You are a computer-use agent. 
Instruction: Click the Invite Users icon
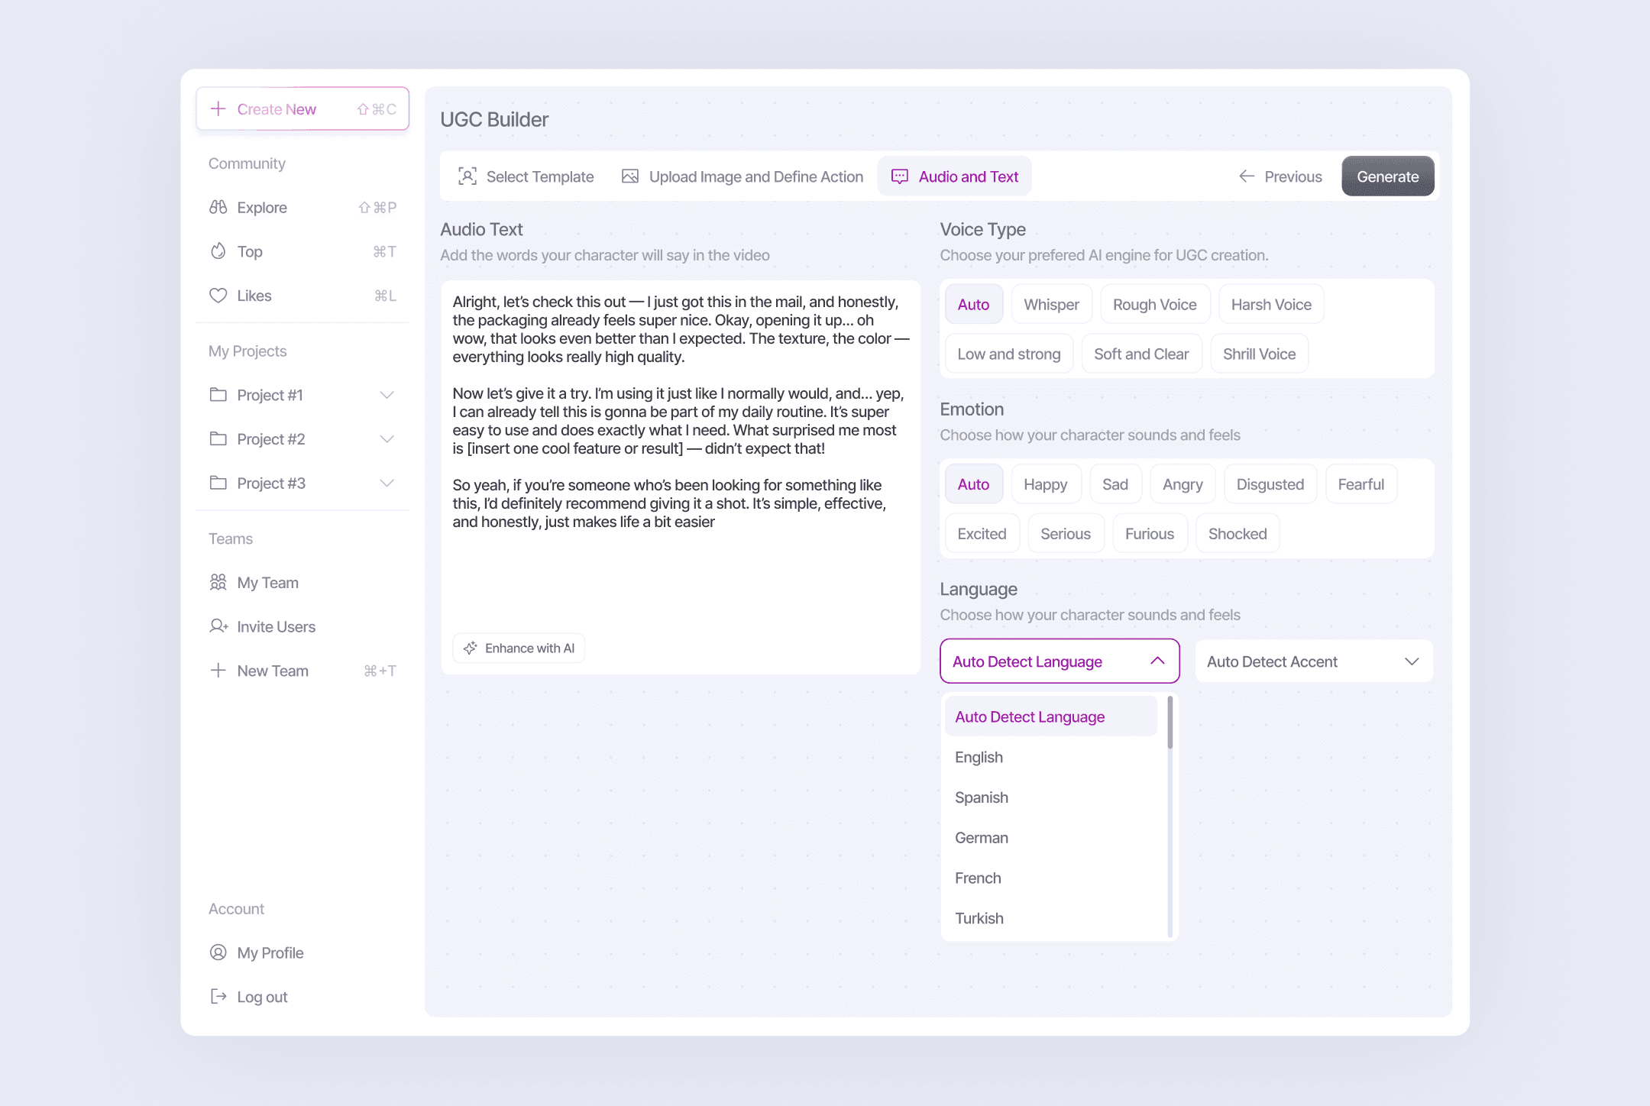[218, 626]
